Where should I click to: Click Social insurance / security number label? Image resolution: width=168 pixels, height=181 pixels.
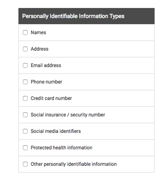point(68,115)
